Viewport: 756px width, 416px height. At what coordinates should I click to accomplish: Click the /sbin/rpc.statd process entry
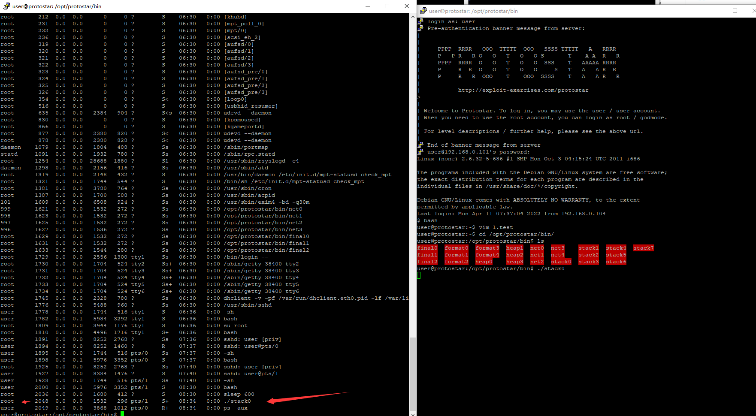point(249,154)
